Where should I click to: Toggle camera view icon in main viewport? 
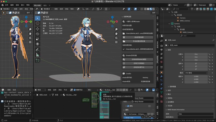[x=116, y=38]
